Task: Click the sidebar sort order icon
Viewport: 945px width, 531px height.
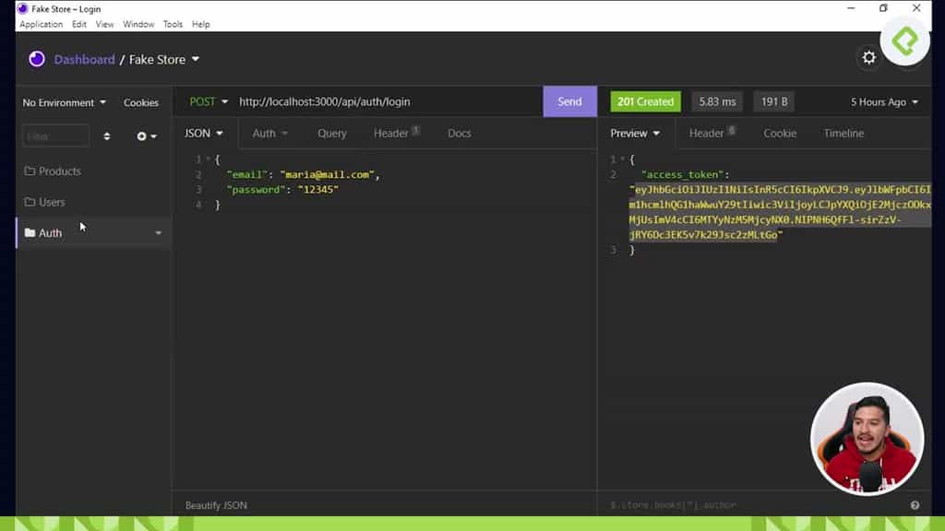Action: coord(107,136)
